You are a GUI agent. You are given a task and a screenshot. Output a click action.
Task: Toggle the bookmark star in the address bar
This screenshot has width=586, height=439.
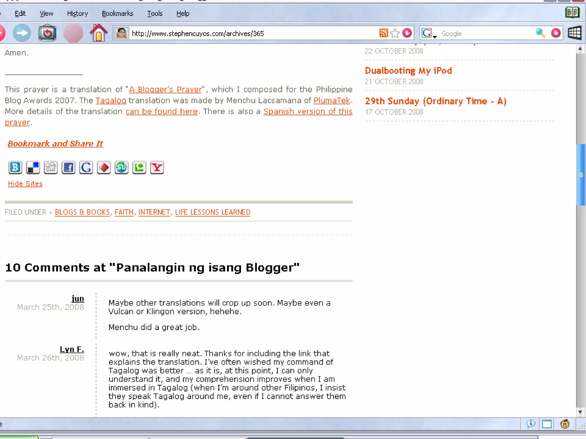coord(395,33)
